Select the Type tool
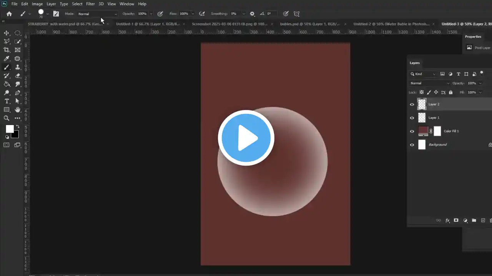This screenshot has height=276, width=492. [x=7, y=100]
